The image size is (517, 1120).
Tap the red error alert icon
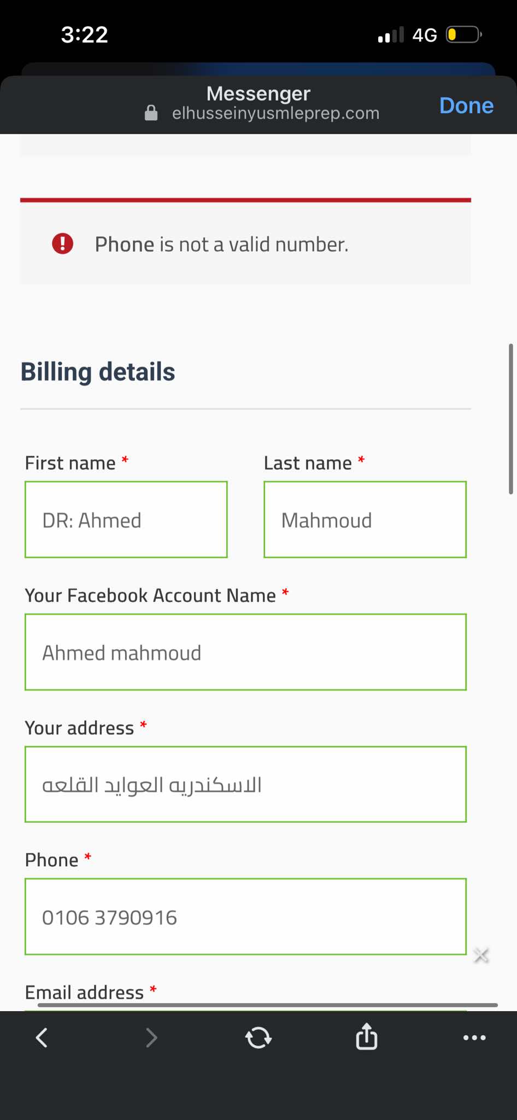click(x=63, y=244)
